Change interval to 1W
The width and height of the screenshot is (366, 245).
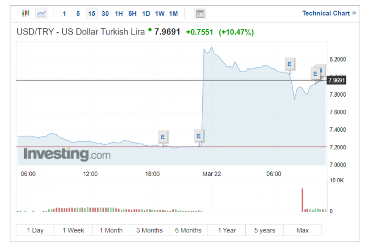pos(159,14)
